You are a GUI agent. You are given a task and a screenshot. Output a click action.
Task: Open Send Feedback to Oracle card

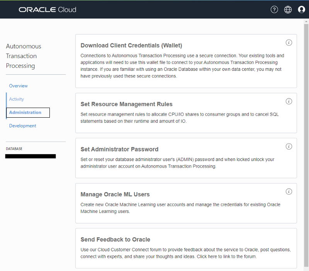[115, 240]
